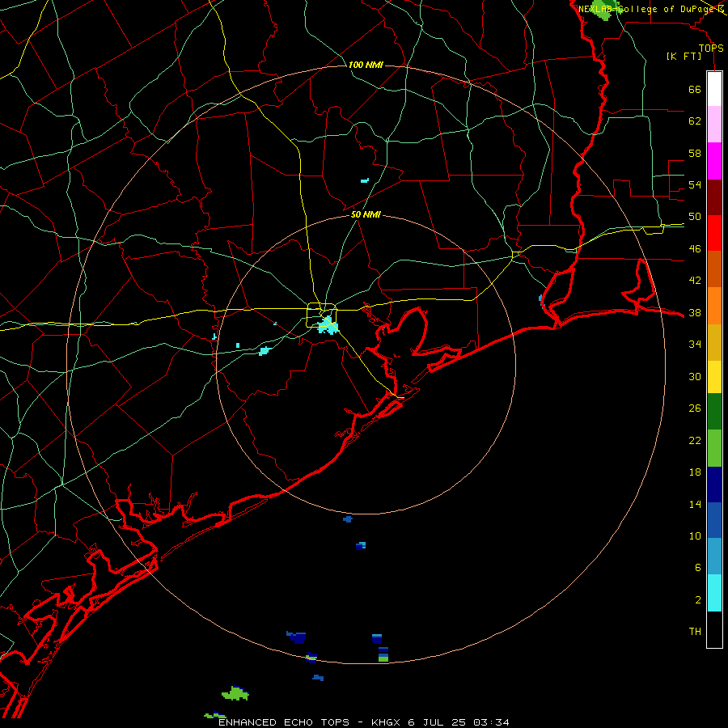Click the legend value 66
This screenshot has width=728, height=728.
(695, 89)
